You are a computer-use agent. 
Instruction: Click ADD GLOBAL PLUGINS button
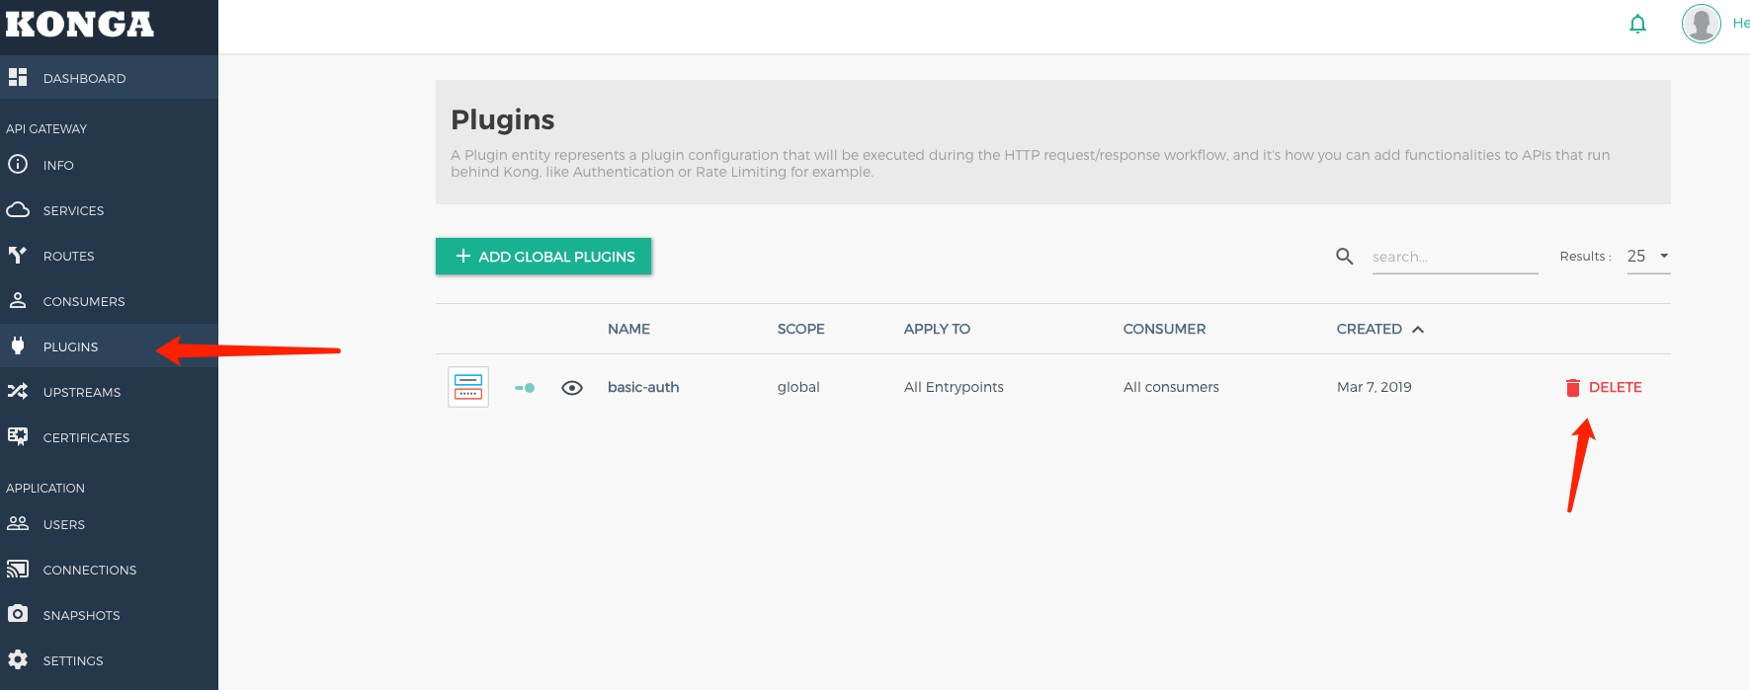[543, 256]
